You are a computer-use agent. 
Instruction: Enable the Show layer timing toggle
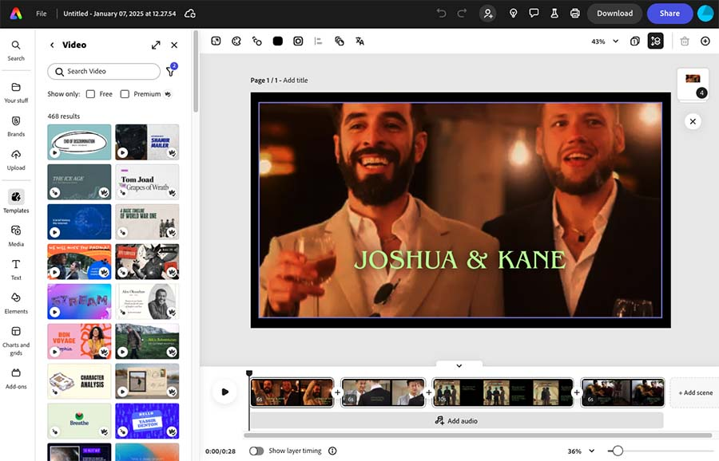pos(256,451)
